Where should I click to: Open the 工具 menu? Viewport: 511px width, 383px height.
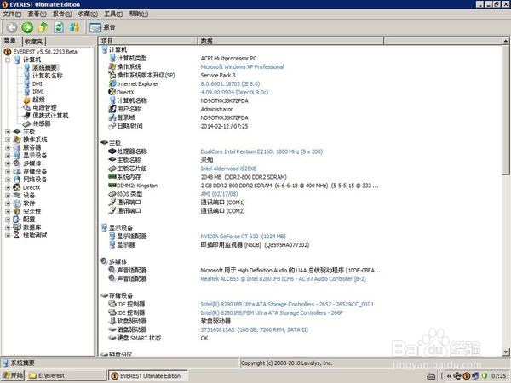[113, 14]
